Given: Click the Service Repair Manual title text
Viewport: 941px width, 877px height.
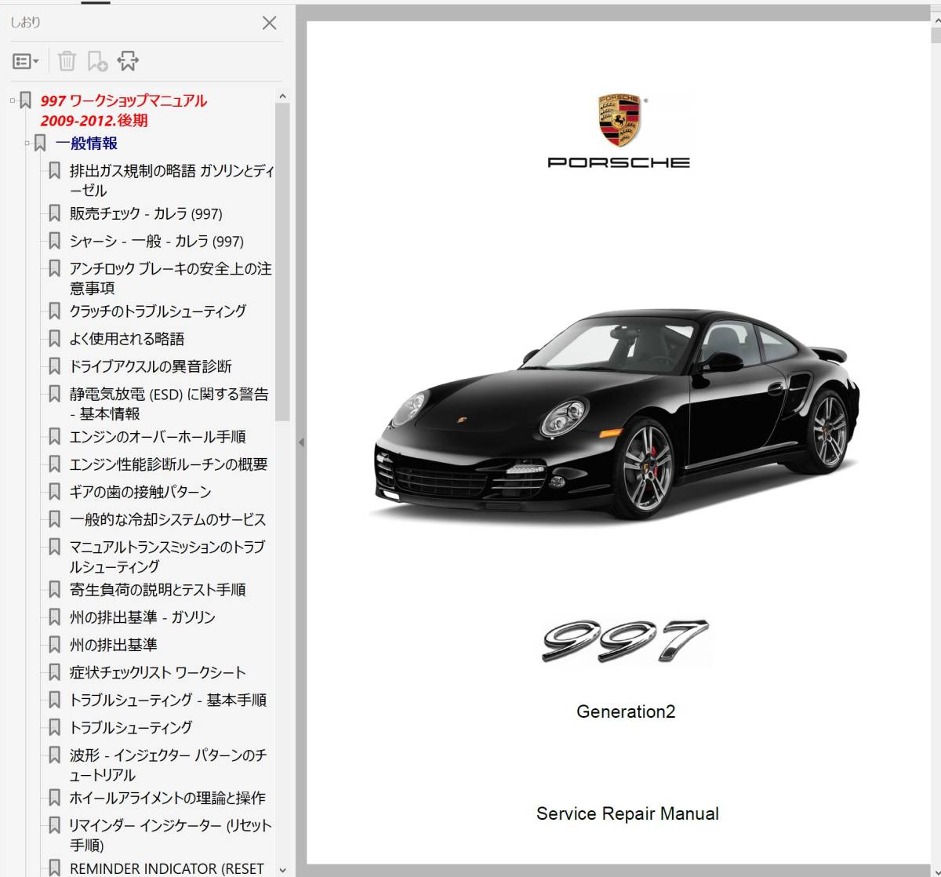Looking at the screenshot, I should pos(627,813).
